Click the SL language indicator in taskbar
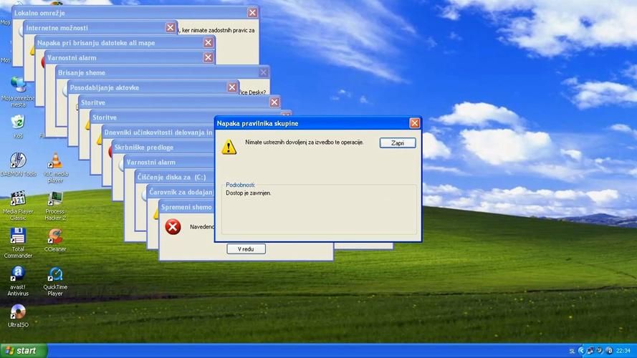 pyautogui.click(x=572, y=351)
